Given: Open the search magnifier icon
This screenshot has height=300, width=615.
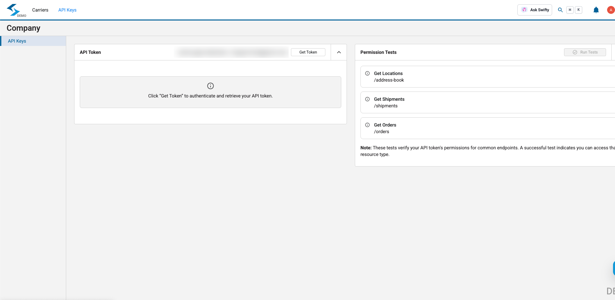Looking at the screenshot, I should click(x=560, y=10).
